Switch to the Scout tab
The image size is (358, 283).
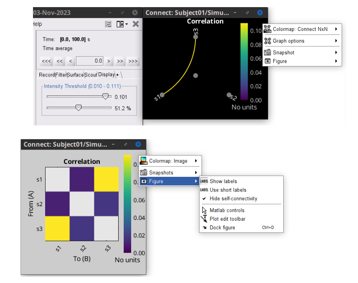[91, 75]
